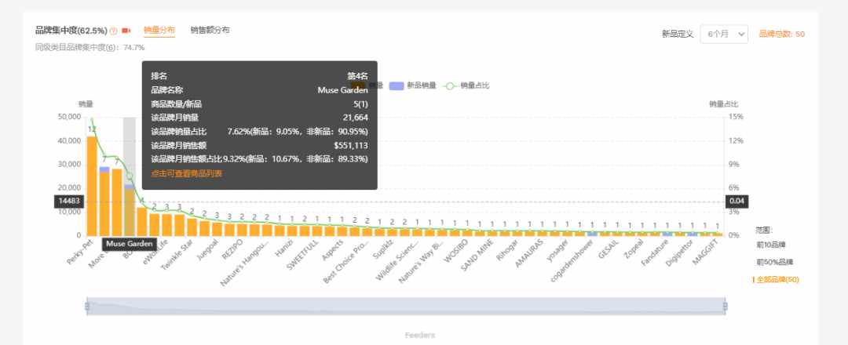Screen dimensions: 848x345
Task: Toggle the 销量占比 line legend
Action: (x=450, y=85)
